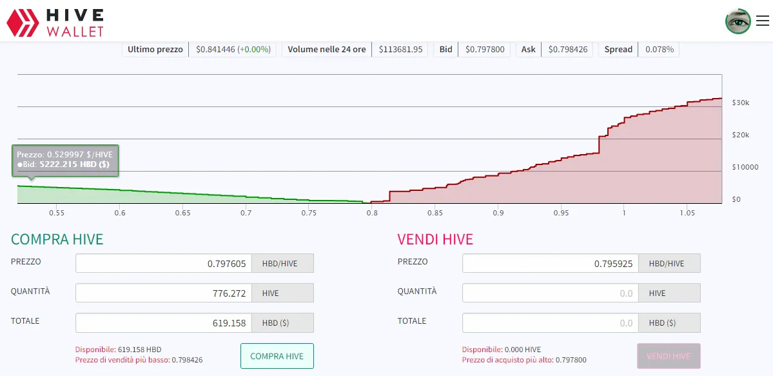Click the HBD/HIVE unit label in buy price
This screenshot has width=773, height=376.
[x=282, y=264]
